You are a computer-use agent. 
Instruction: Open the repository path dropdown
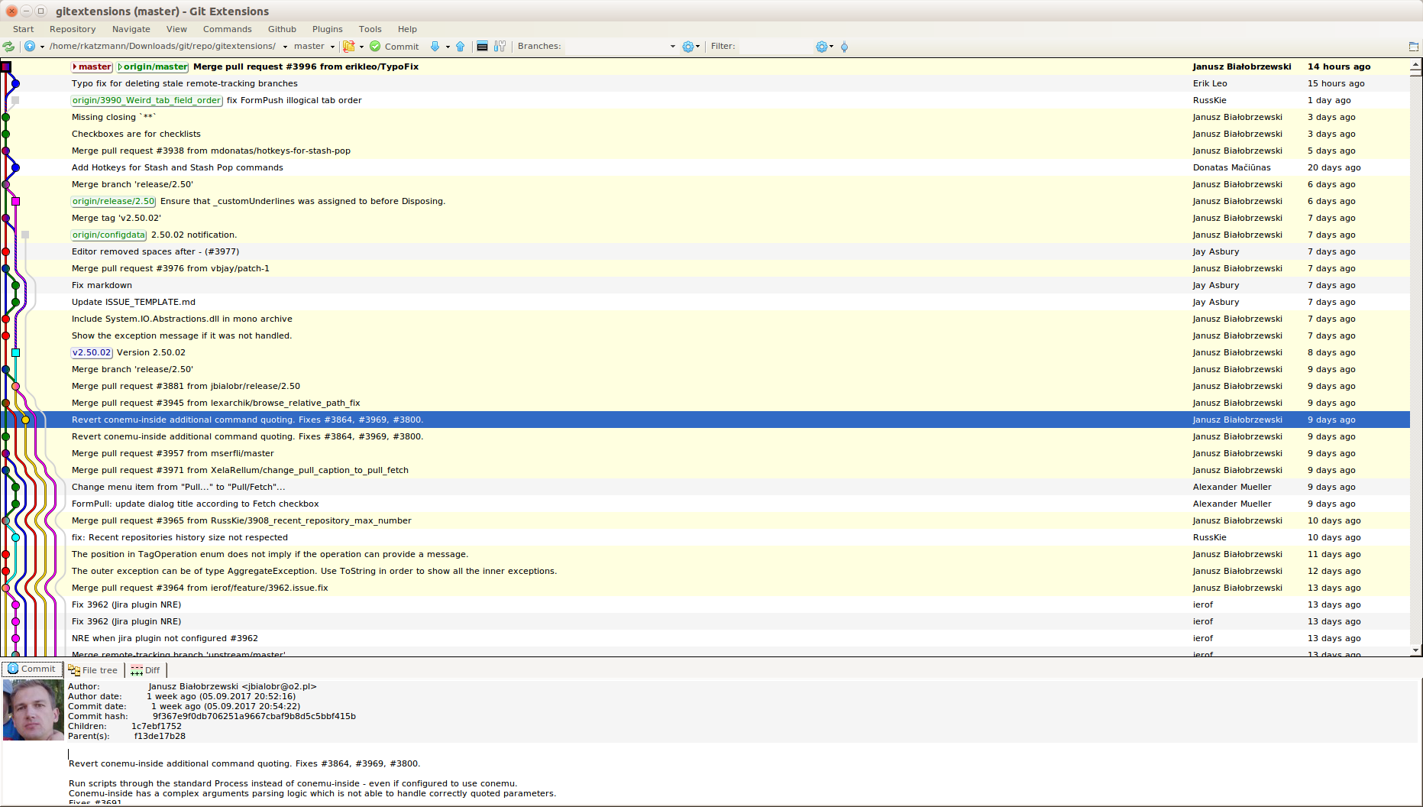(283, 47)
